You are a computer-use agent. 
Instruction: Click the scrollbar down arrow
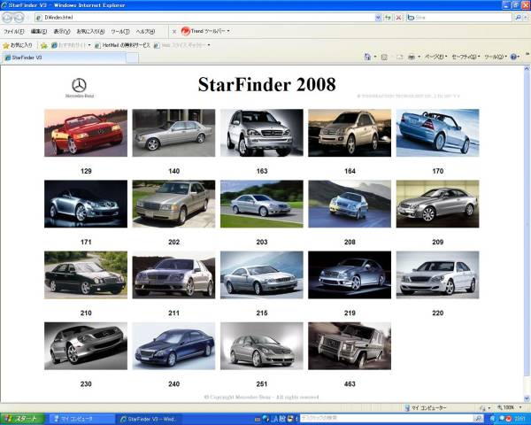pos(527,398)
